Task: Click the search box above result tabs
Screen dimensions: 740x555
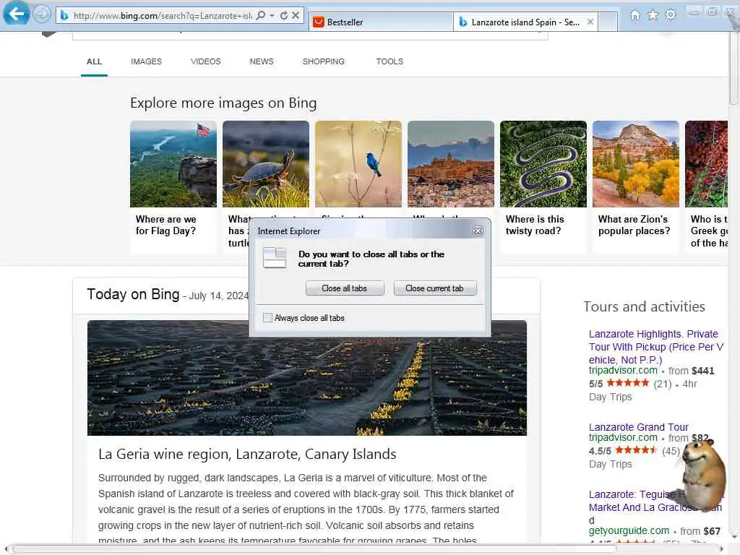Action: coord(310,36)
